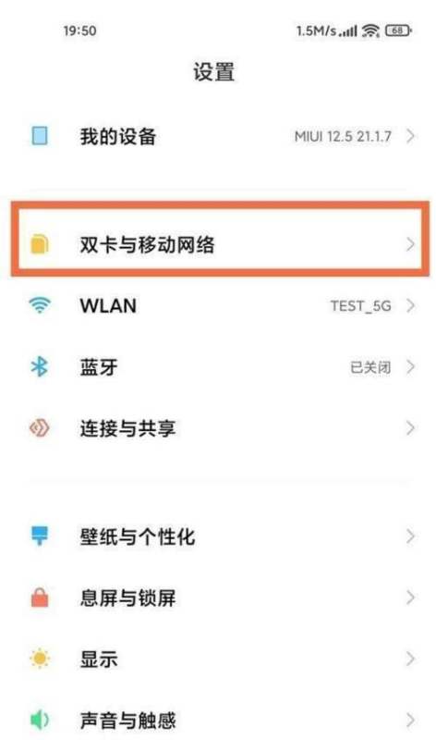Screen dimensions: 436x740
Task: Tap the Bluetooth (蓝牙) icon
Action: (x=40, y=366)
